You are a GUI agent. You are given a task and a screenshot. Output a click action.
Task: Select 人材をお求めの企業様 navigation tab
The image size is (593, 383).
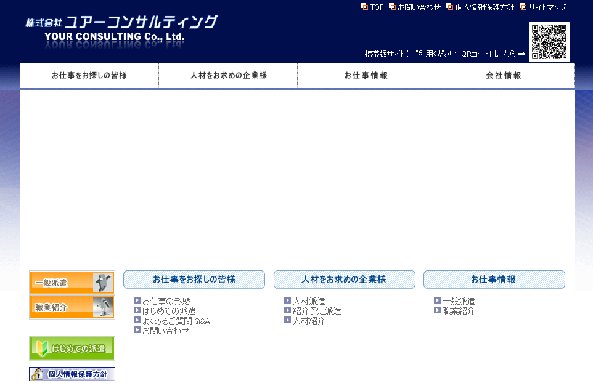pyautogui.click(x=228, y=76)
